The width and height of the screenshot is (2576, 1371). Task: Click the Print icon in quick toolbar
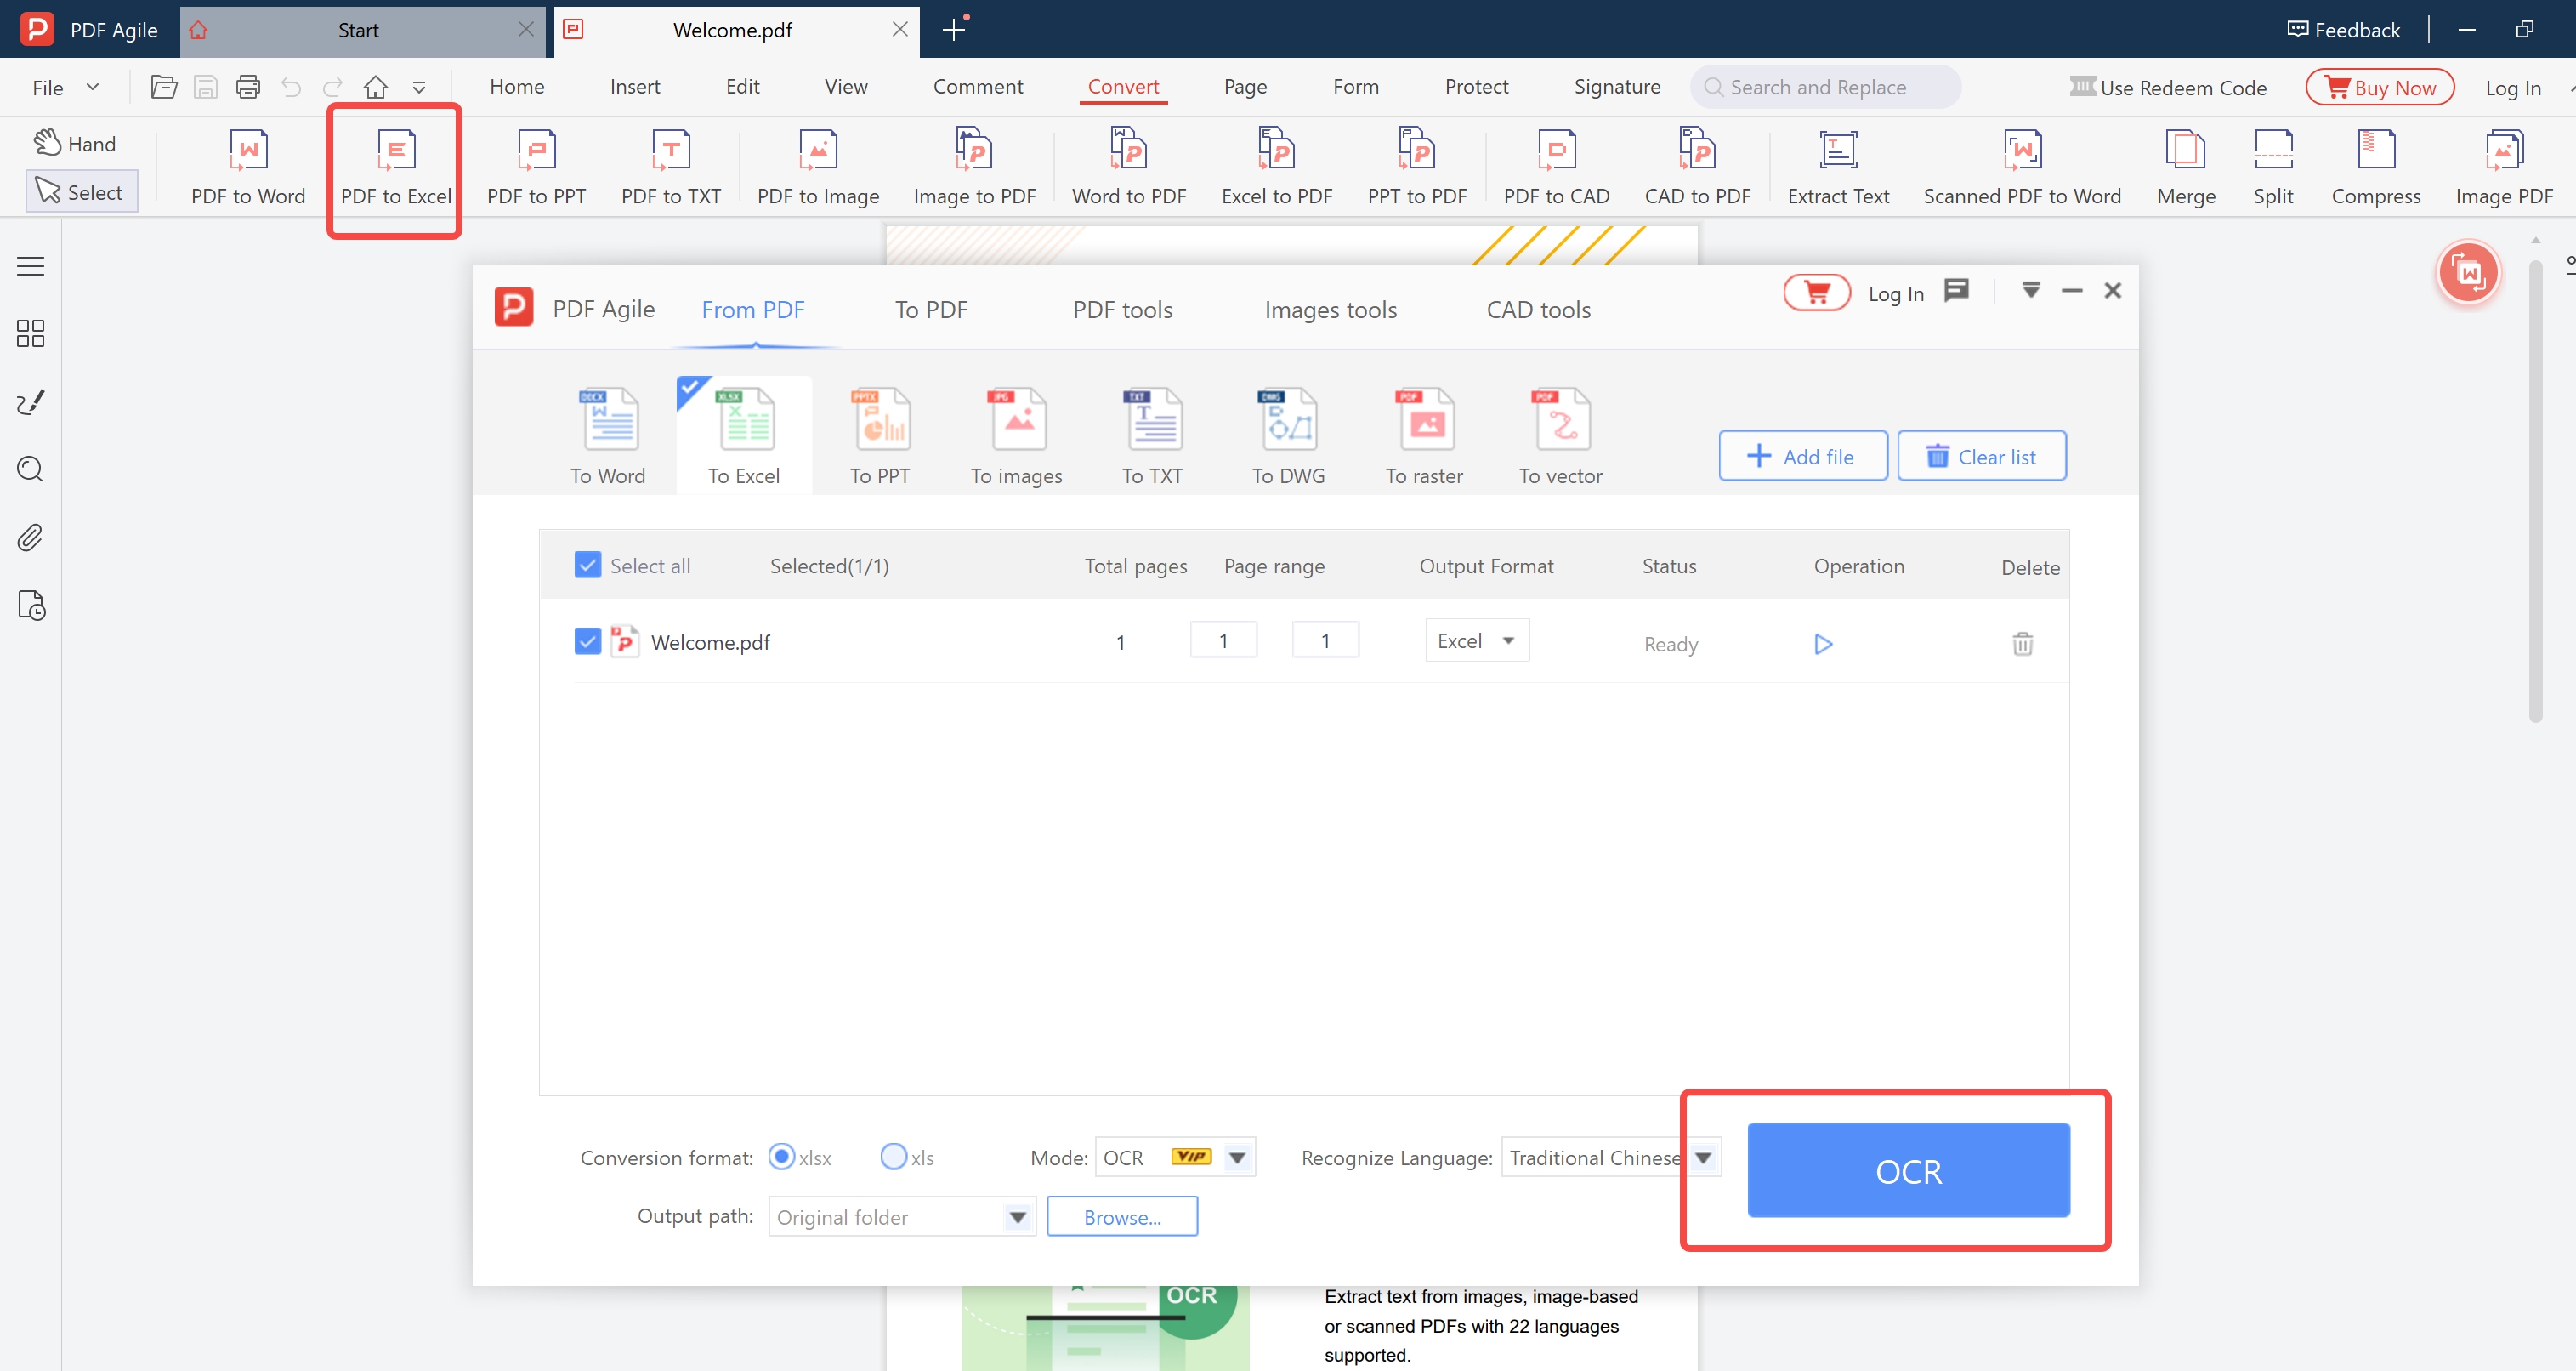tap(248, 87)
